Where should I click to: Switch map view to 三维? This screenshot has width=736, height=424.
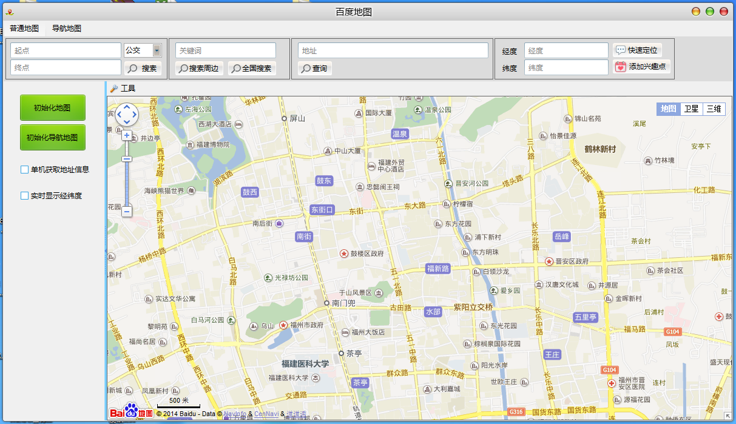[714, 109]
